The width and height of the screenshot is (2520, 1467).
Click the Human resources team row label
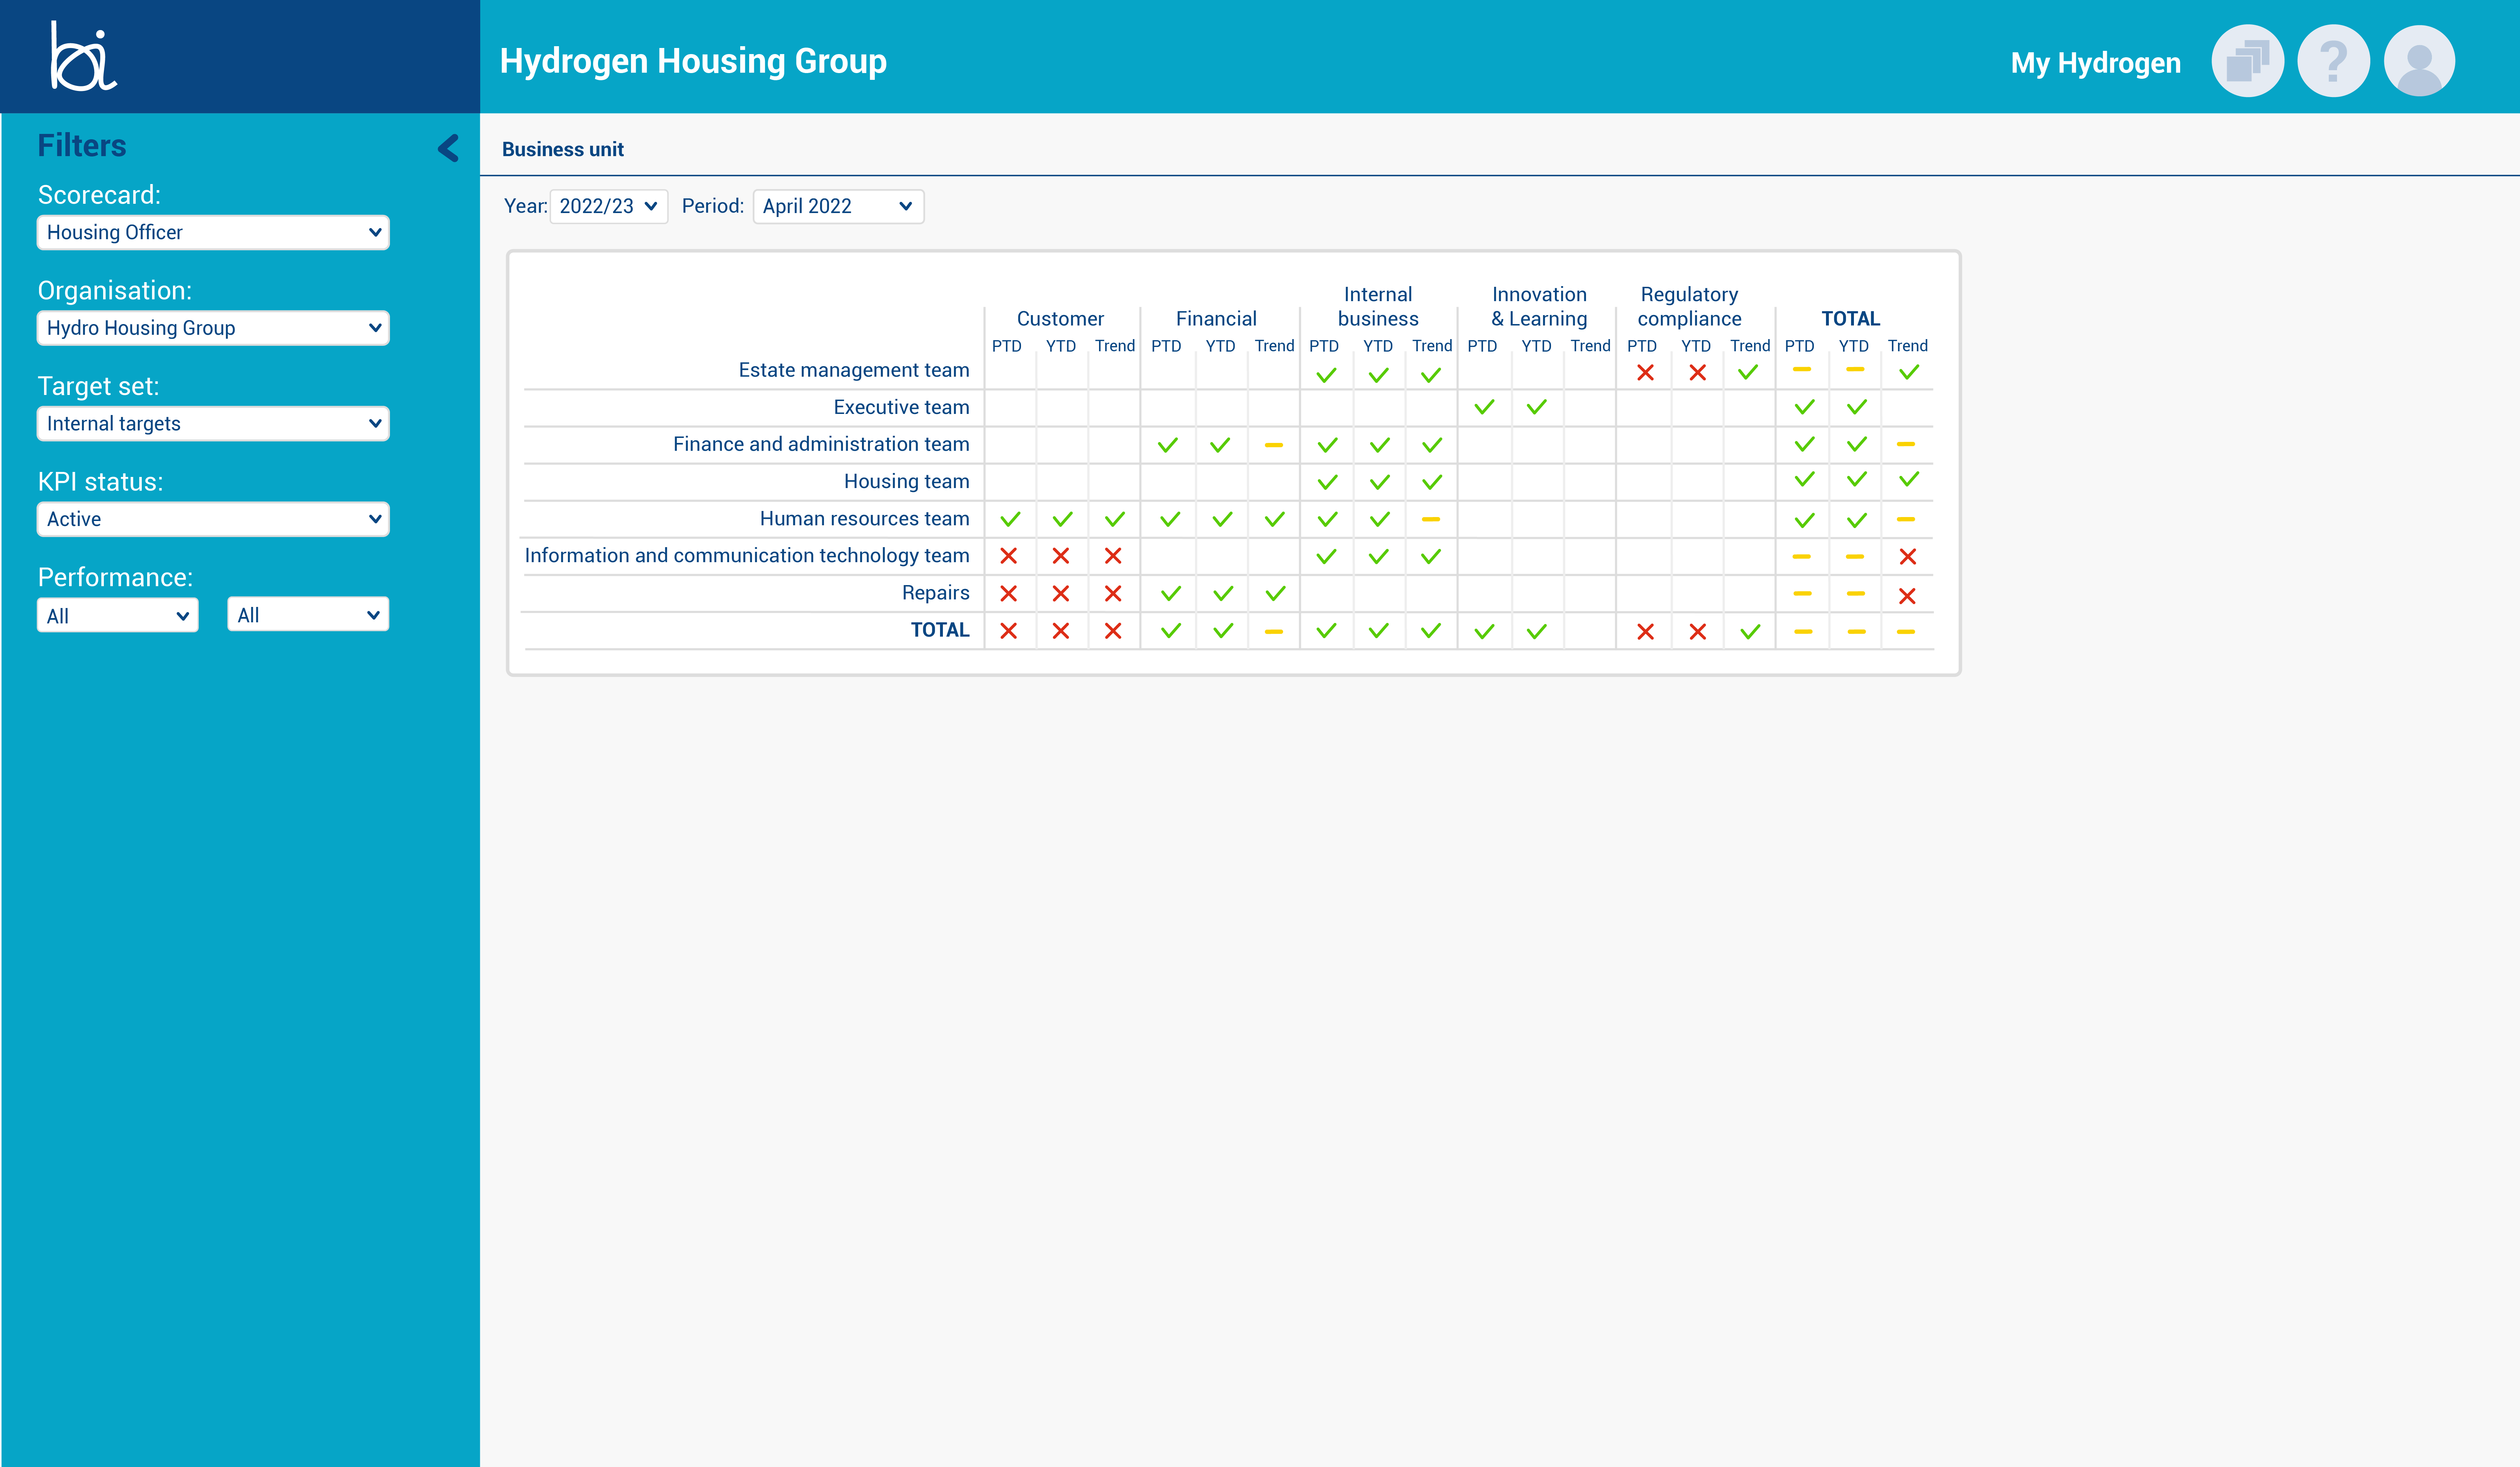coord(864,518)
